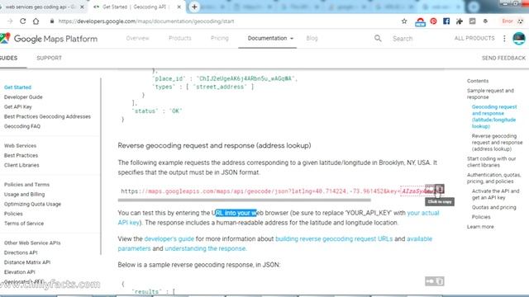Reload the page with the browser refresh icon

(x=22, y=21)
